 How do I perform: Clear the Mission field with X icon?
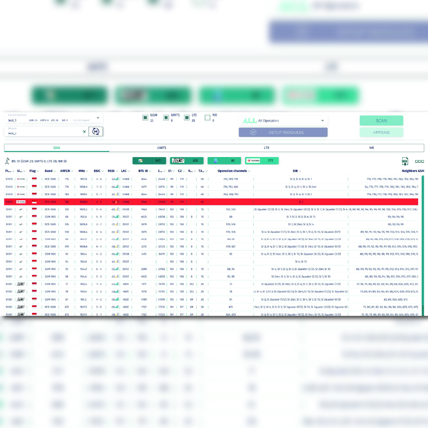tap(84, 132)
